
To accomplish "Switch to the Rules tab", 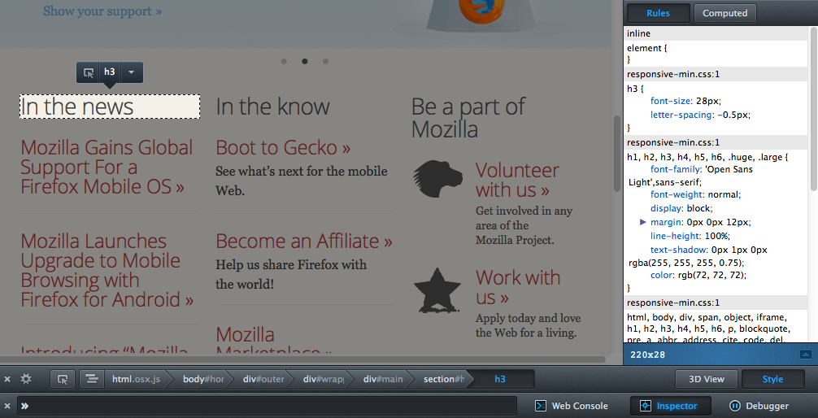I will tap(659, 13).
